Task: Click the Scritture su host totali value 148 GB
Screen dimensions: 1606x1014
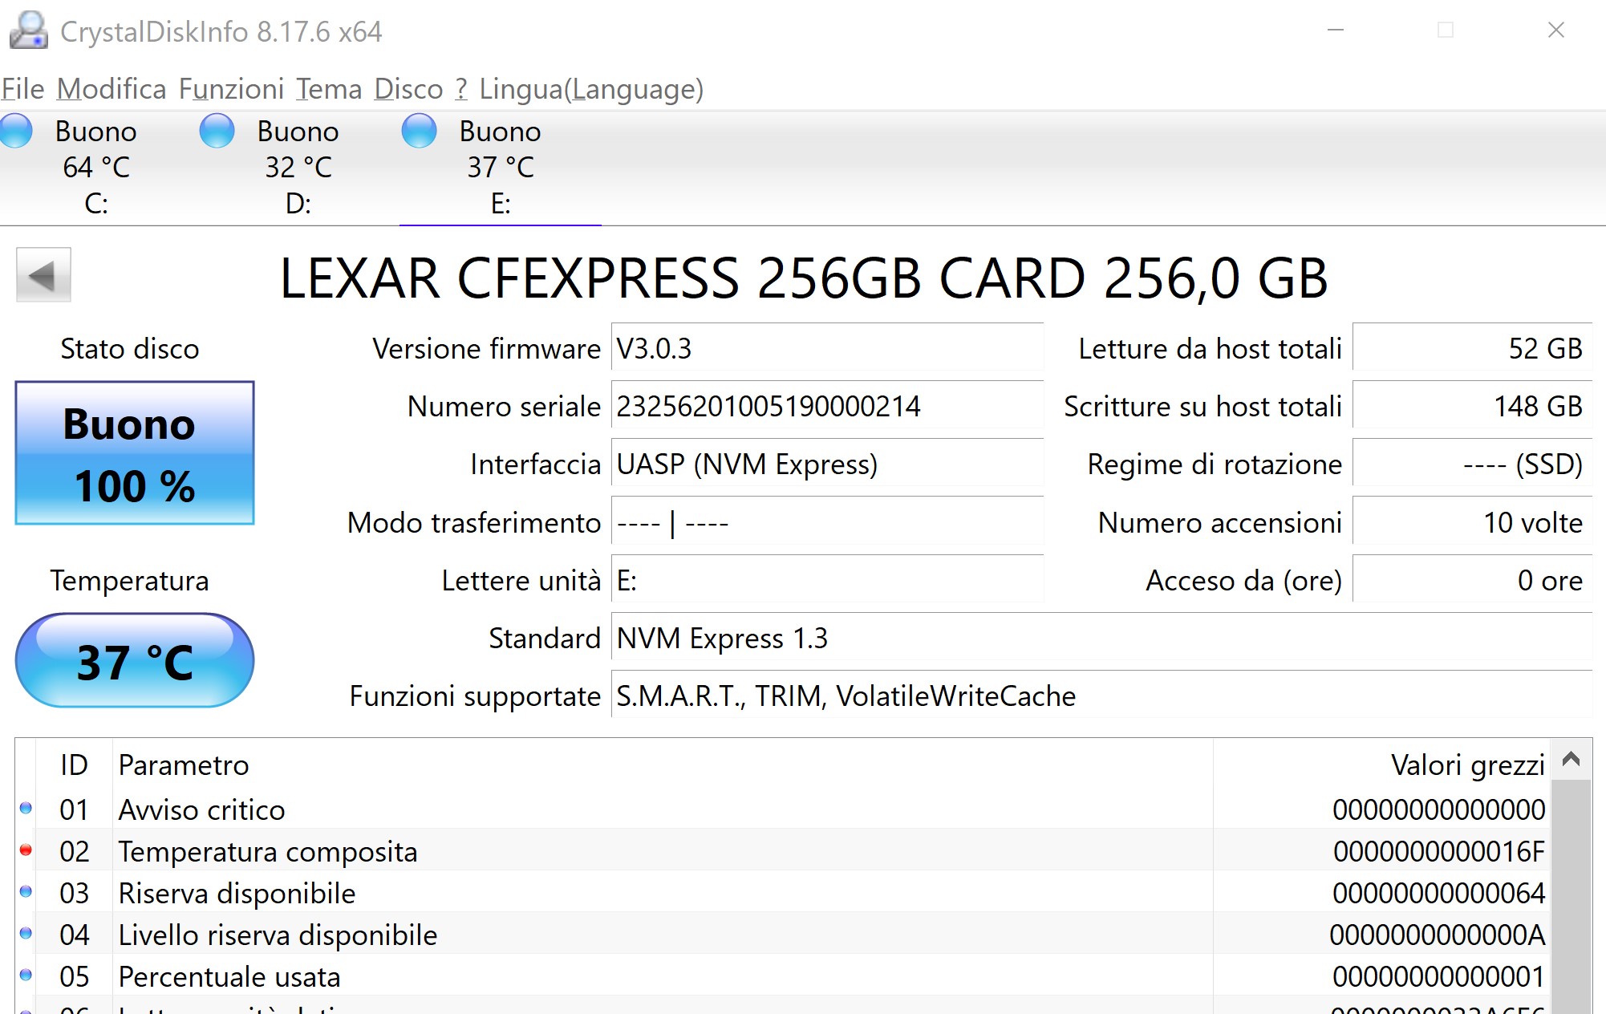Action: (x=1472, y=405)
